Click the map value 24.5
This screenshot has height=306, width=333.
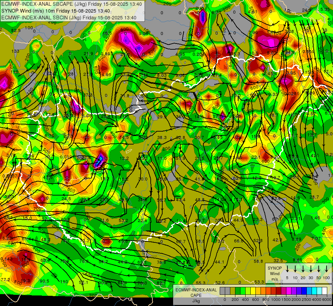tap(66, 199)
